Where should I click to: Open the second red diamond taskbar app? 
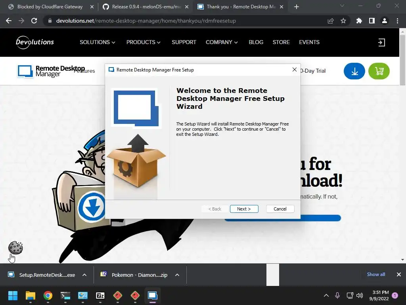click(135, 295)
